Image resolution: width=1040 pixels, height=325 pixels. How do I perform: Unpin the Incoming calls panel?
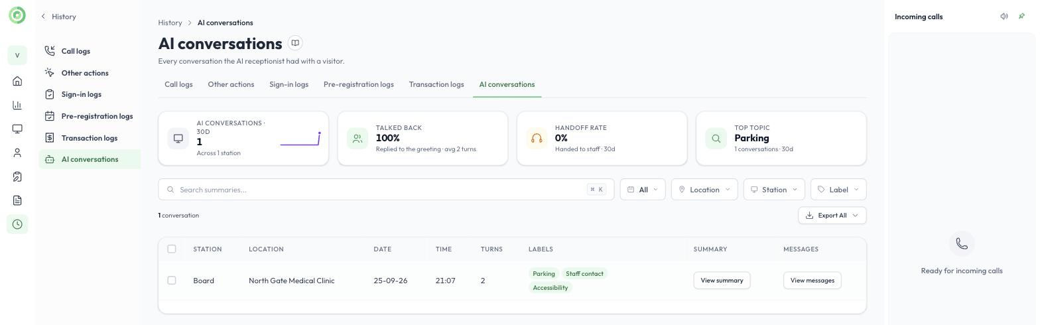pos(1021,17)
